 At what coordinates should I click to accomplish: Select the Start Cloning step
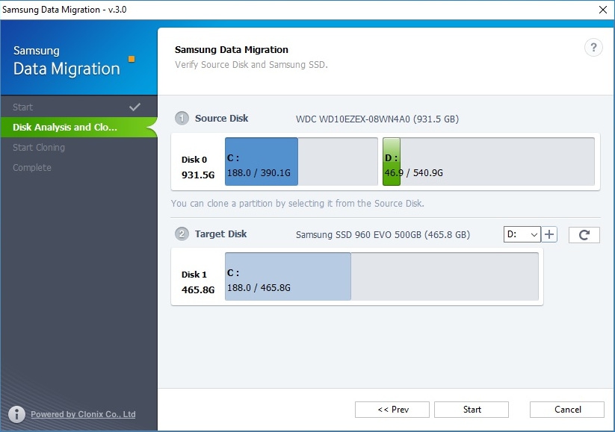pyautogui.click(x=78, y=147)
